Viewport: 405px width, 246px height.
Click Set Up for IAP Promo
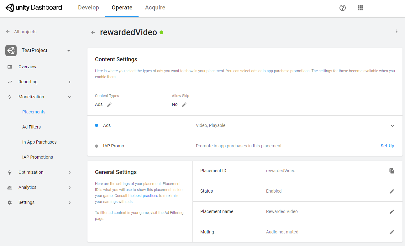(387, 146)
